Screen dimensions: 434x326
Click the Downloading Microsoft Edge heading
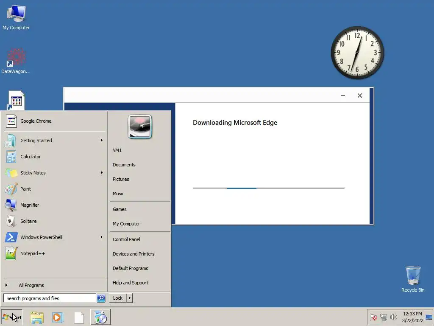tap(235, 123)
